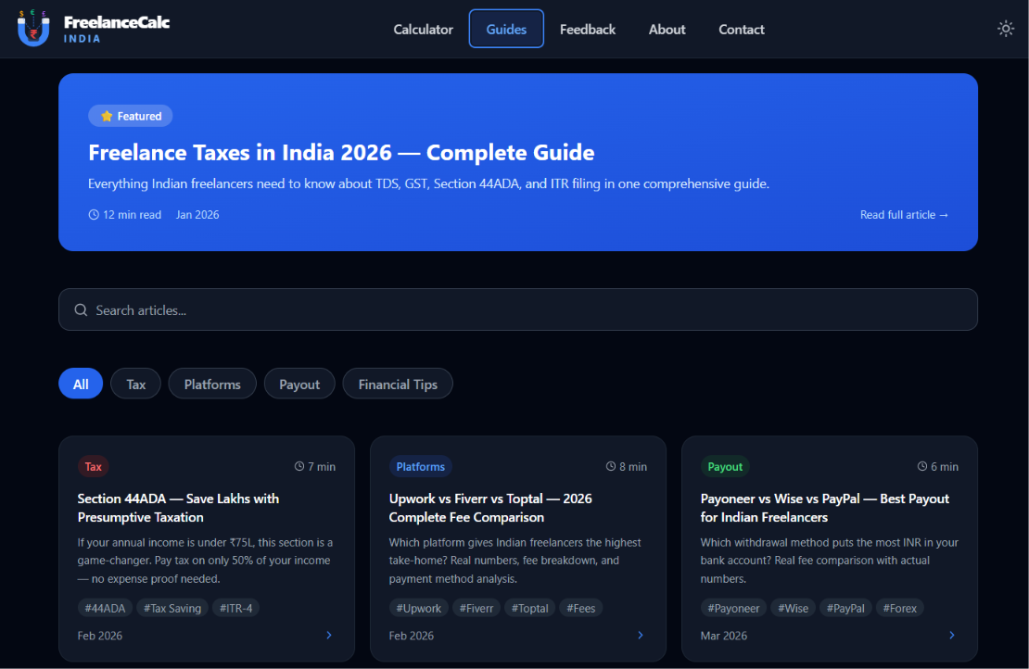This screenshot has width=1029, height=669.
Task: Click clock icon next to 6 min
Action: pyautogui.click(x=922, y=466)
